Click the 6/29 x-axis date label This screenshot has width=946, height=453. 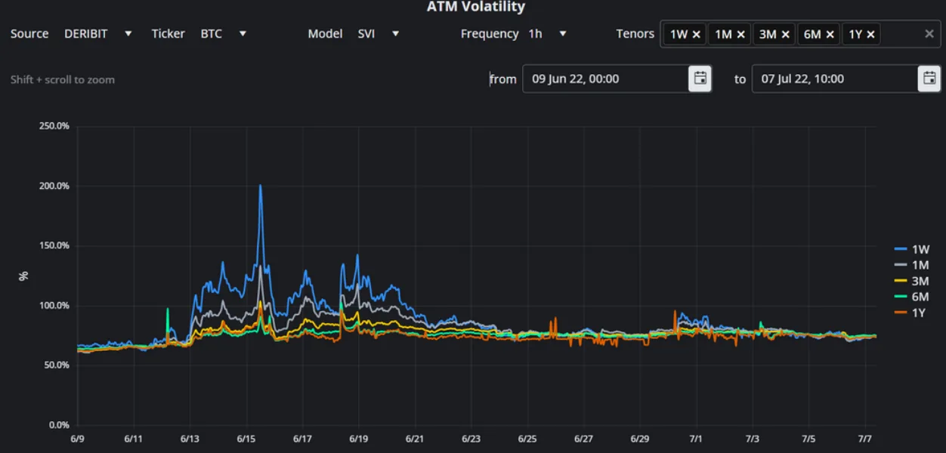pos(639,439)
